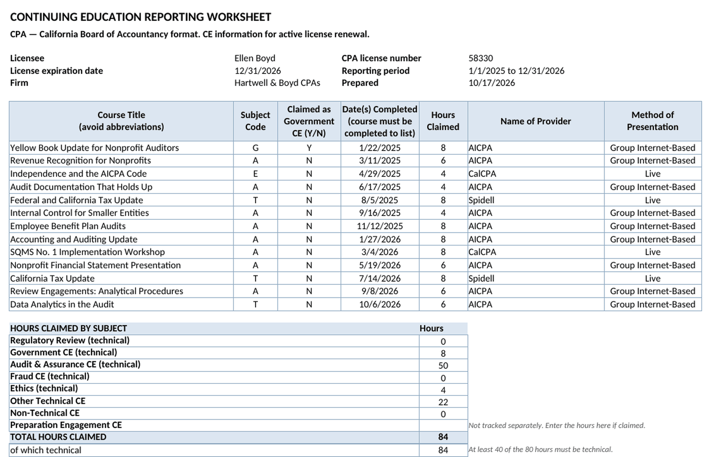714x457 pixels.
Task: Click the licensee name Ellen Boyd
Action: [255, 58]
